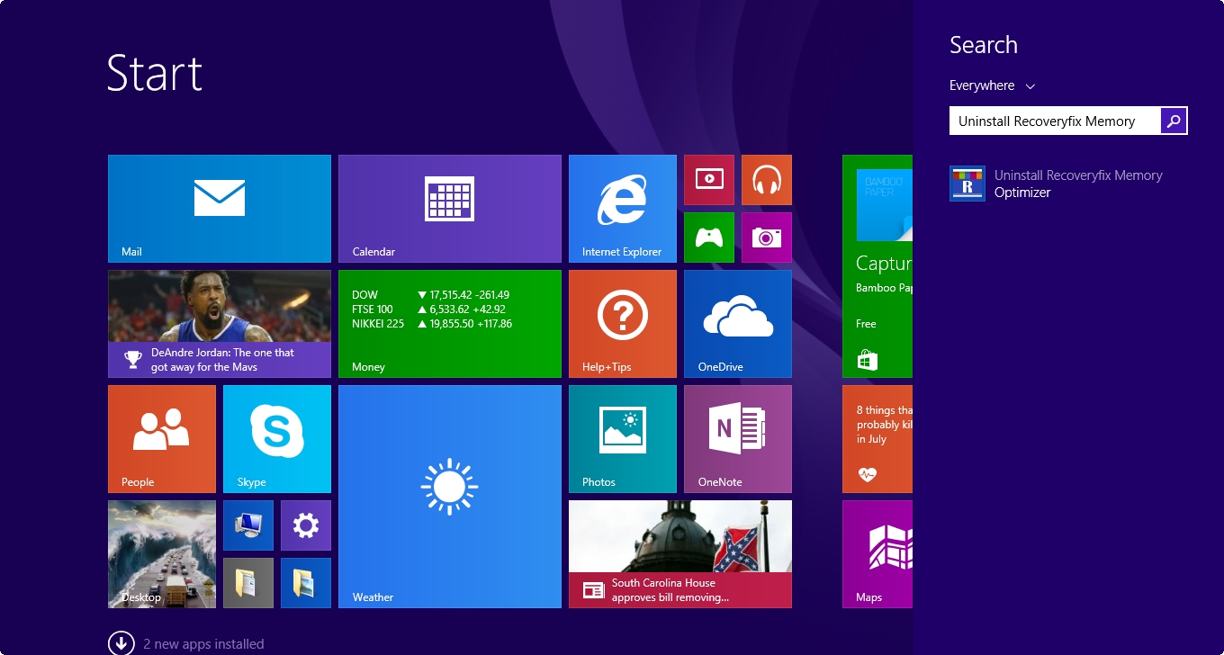1224x655 pixels.
Task: Open the OneDrive tile
Action: 738,324
